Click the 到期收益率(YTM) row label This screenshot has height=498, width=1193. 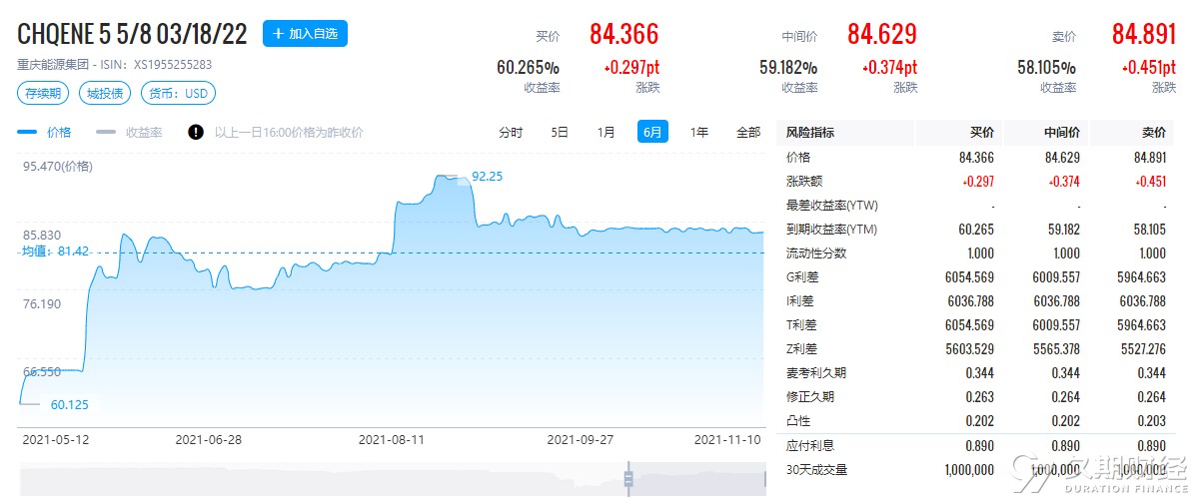[831, 229]
